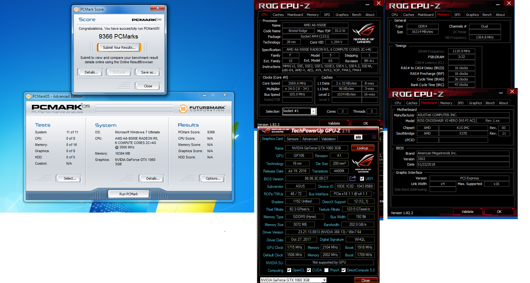Open the Advanced tab in GPU-Z

click(x=310, y=139)
